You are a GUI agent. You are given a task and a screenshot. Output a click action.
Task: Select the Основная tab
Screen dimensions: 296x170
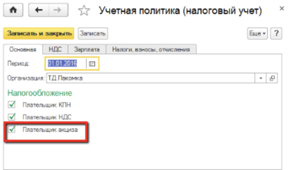tap(23, 50)
